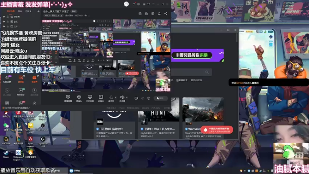309x174 pixels.
Task: Open the Logitech G HUB desktop icon
Action: click(x=43, y=142)
